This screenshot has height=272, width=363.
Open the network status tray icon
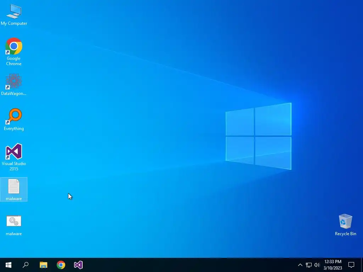point(309,265)
